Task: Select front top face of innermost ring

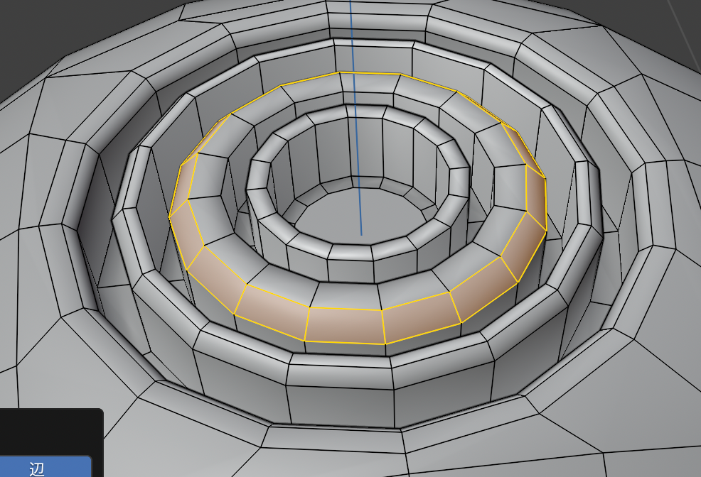Action: 350,252
